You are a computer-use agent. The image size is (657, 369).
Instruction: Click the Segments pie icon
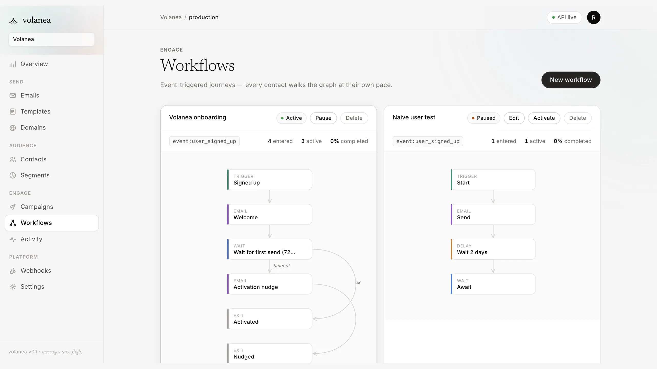point(13,176)
